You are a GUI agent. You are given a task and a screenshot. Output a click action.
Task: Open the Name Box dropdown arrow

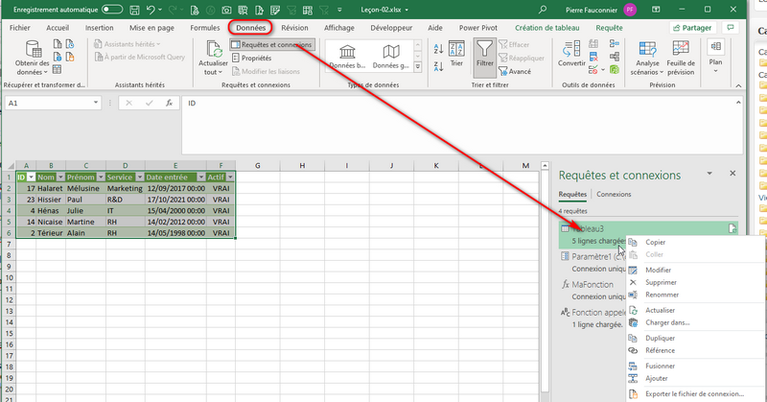[96, 103]
